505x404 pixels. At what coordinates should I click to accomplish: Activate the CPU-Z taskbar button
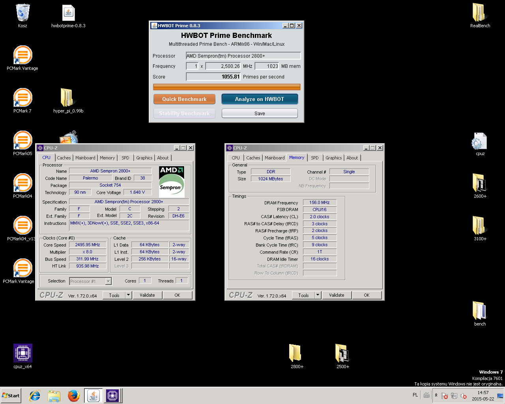112,396
